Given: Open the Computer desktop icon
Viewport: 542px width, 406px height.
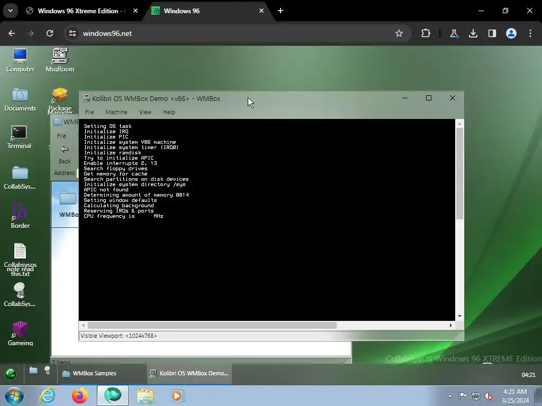Looking at the screenshot, I should pos(20,60).
